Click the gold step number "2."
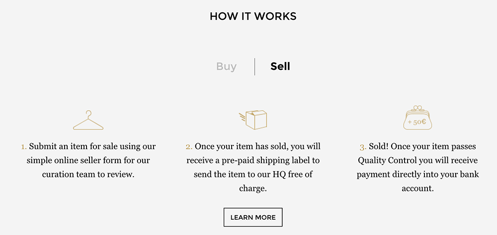497x235 pixels. point(189,147)
